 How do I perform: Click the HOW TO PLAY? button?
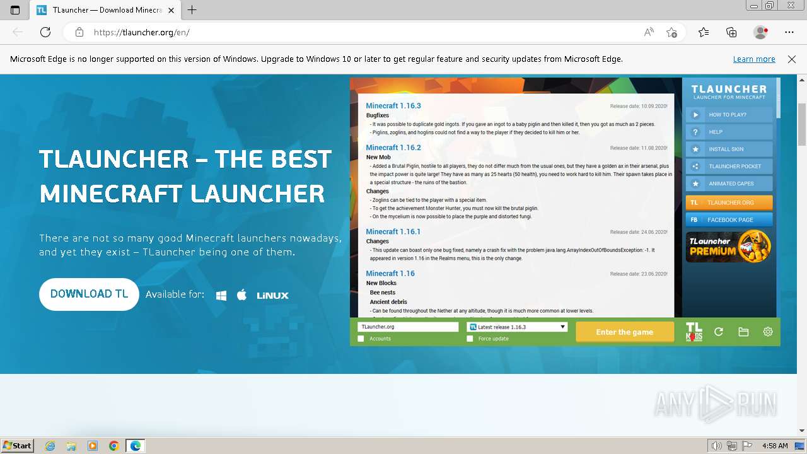point(729,115)
